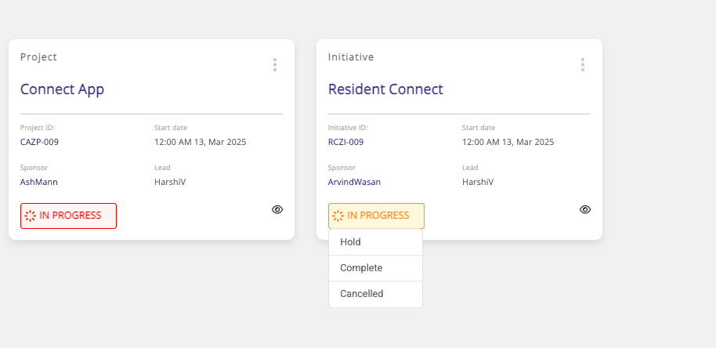Click the eye icon on Connect App card

tap(277, 209)
